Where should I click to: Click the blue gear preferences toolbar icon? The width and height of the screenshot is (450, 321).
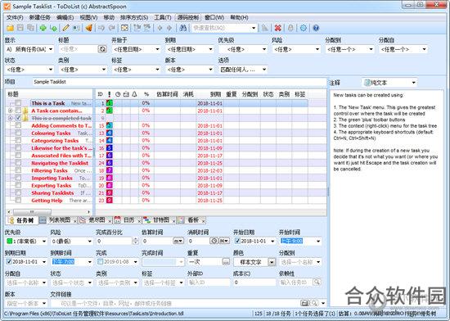coord(304,28)
